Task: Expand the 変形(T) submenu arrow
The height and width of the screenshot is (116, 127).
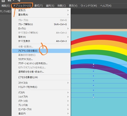Action: coord(68,10)
